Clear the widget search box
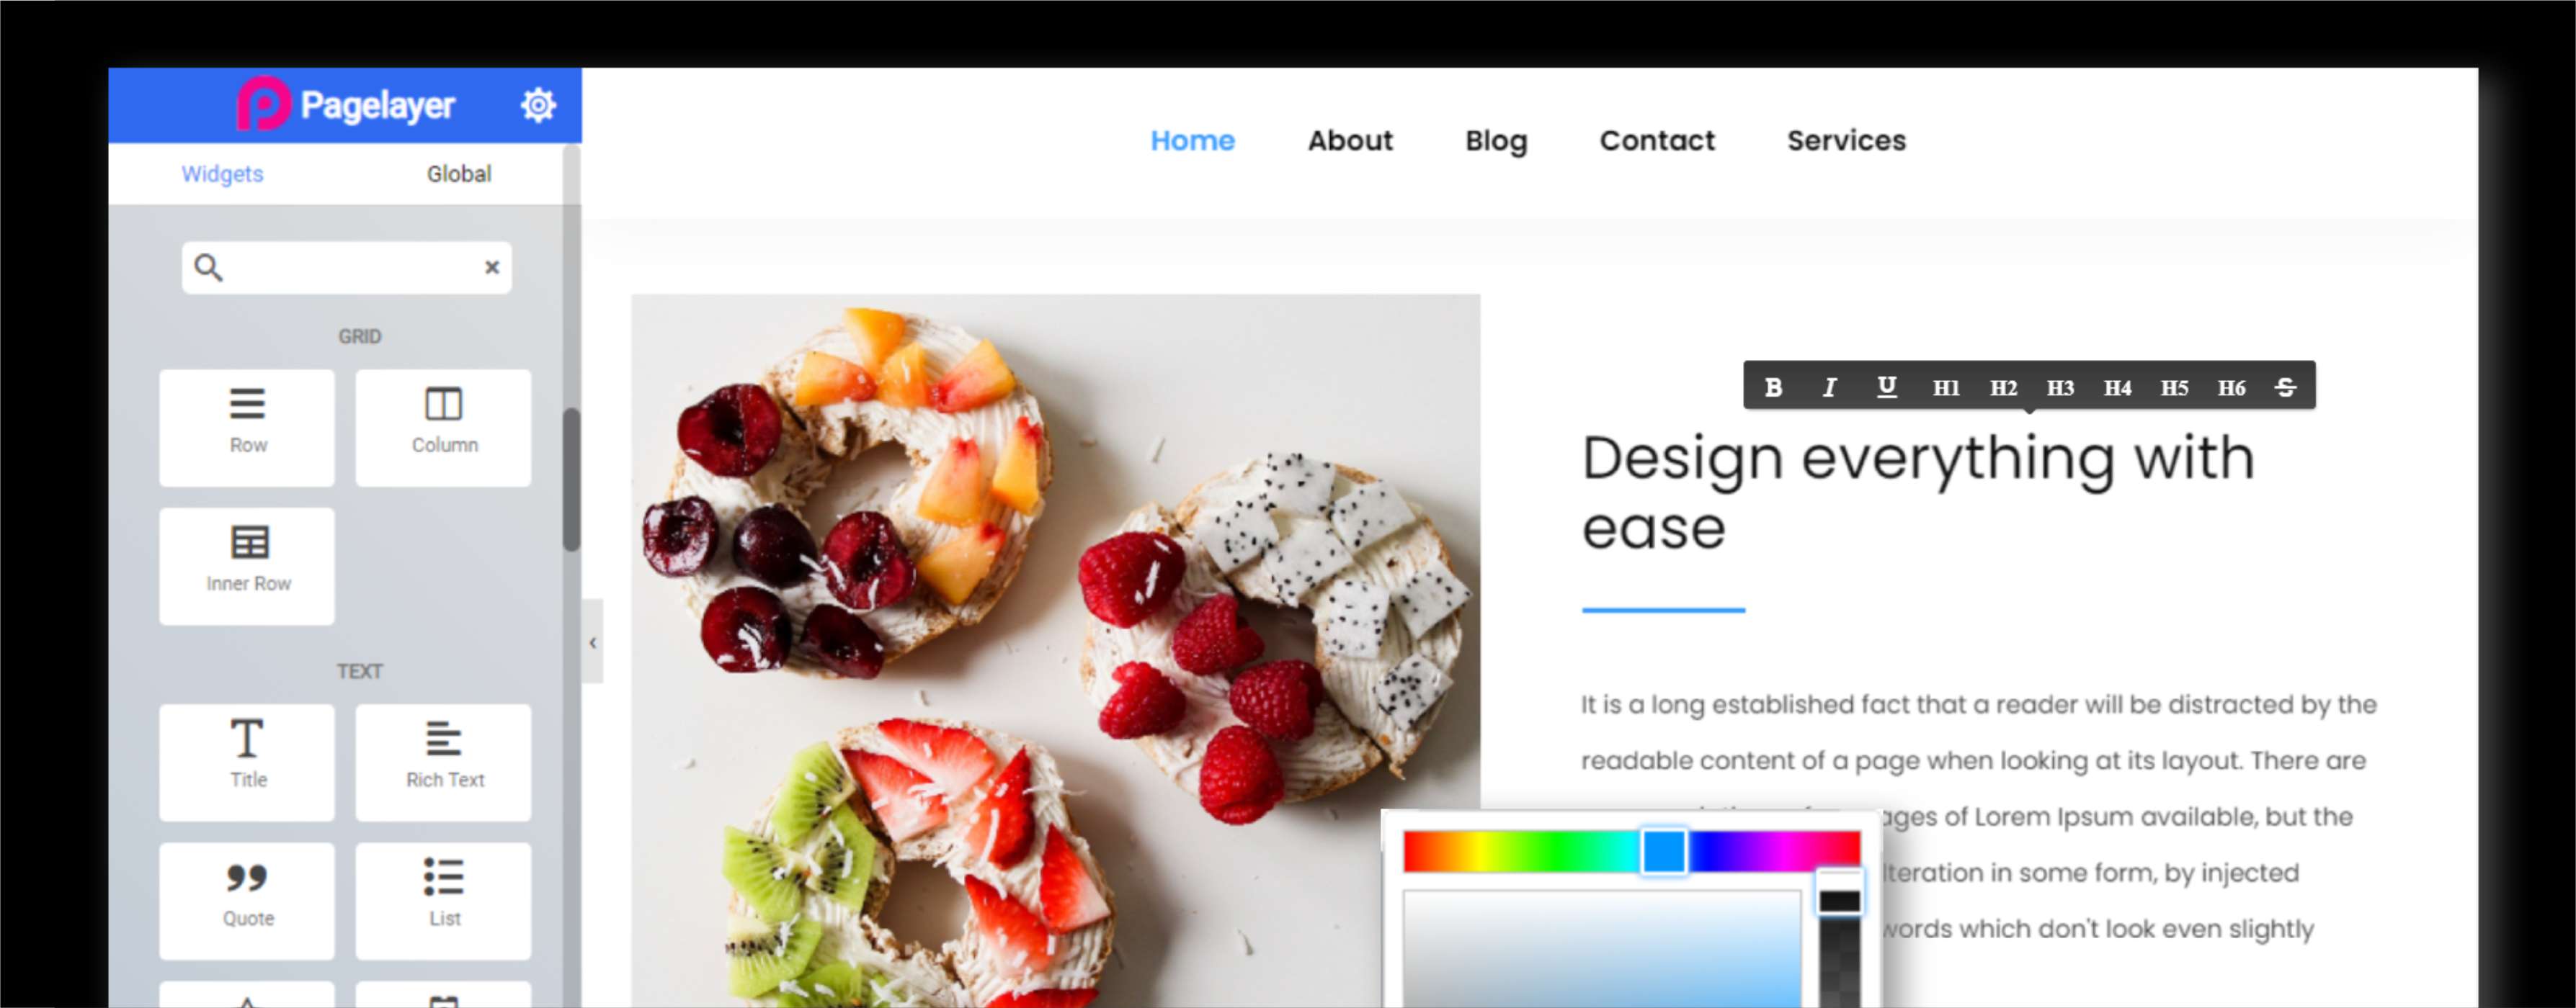Image resolution: width=2576 pixels, height=1008 pixels. 492,266
